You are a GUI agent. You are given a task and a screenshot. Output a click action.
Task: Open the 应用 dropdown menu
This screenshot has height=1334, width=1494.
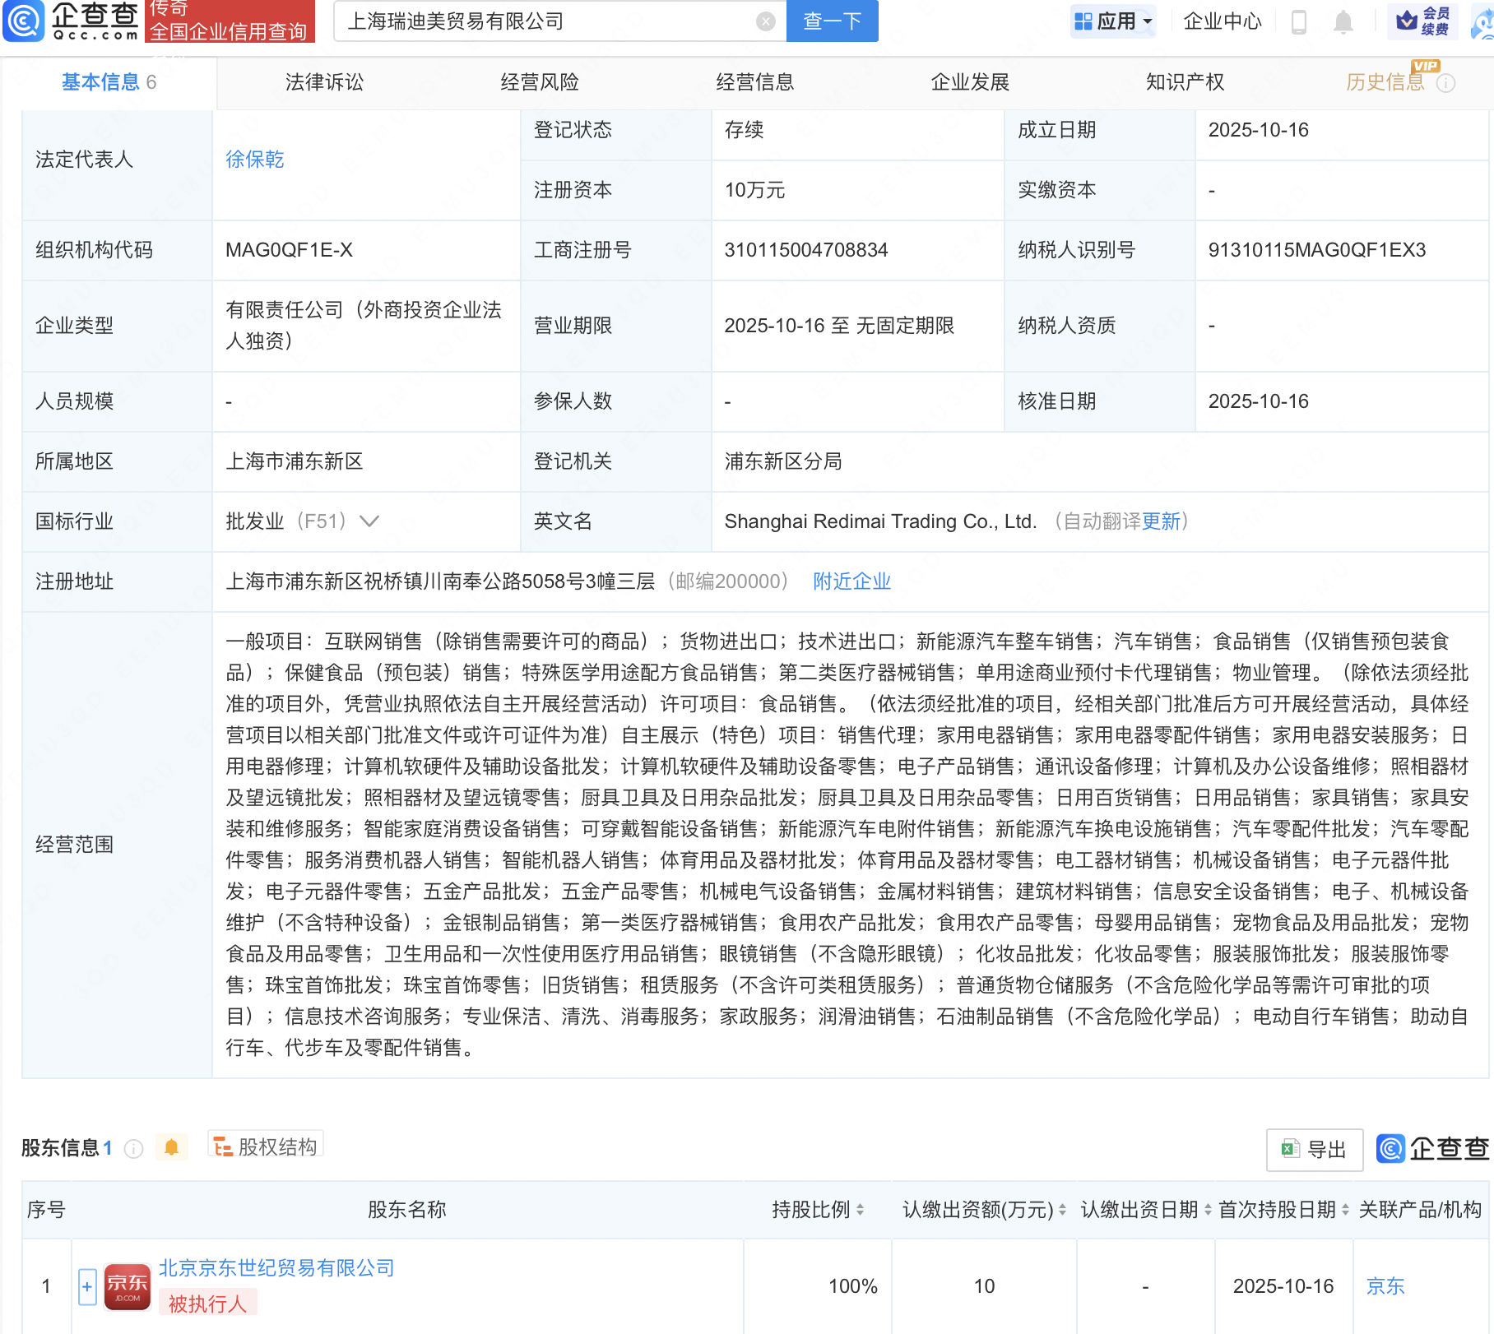pyautogui.click(x=1114, y=21)
